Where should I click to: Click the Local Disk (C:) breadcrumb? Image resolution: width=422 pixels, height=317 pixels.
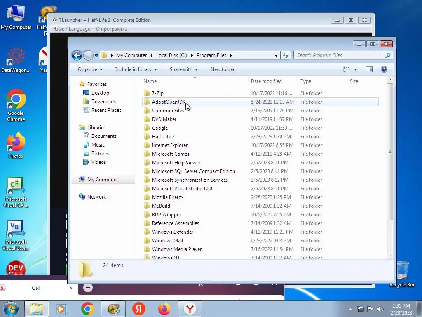[171, 55]
